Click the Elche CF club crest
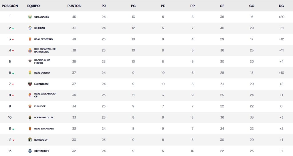Screen dimensions: 293x156 point(30,106)
